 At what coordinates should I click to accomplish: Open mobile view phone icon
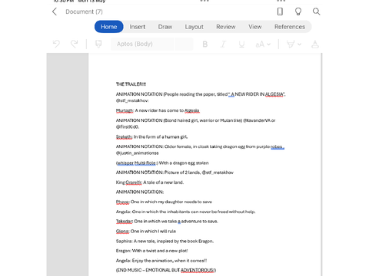[280, 11]
